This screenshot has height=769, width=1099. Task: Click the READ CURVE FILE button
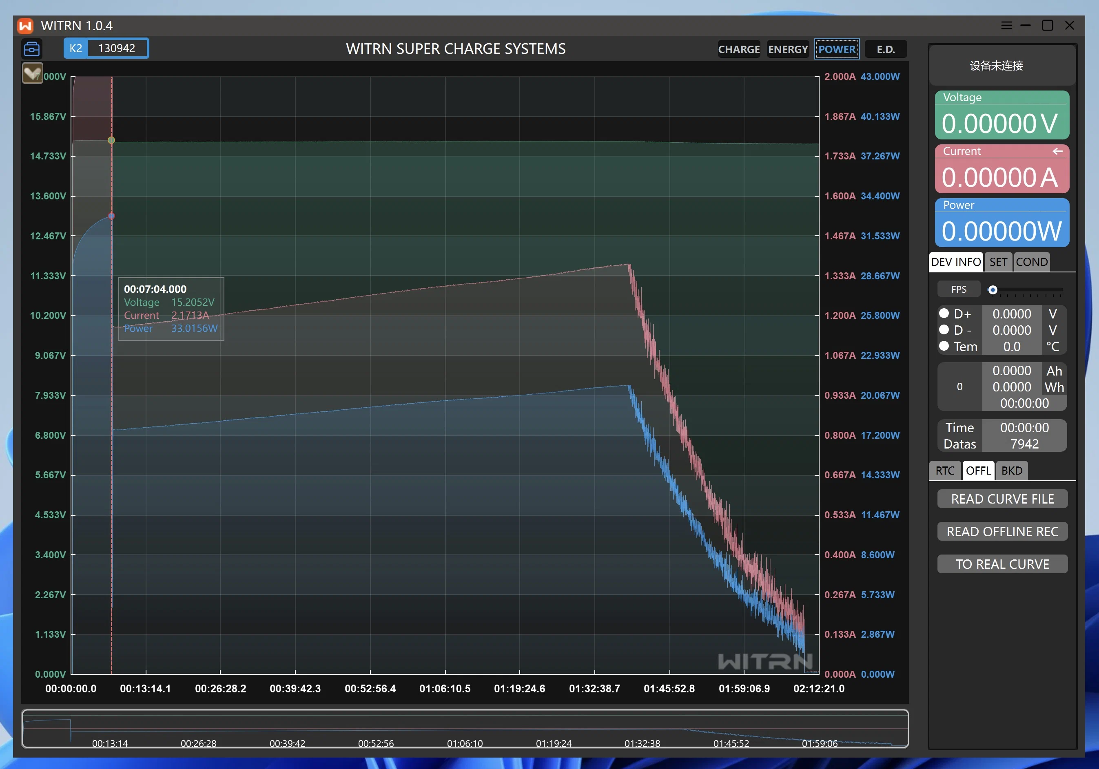pos(1002,499)
